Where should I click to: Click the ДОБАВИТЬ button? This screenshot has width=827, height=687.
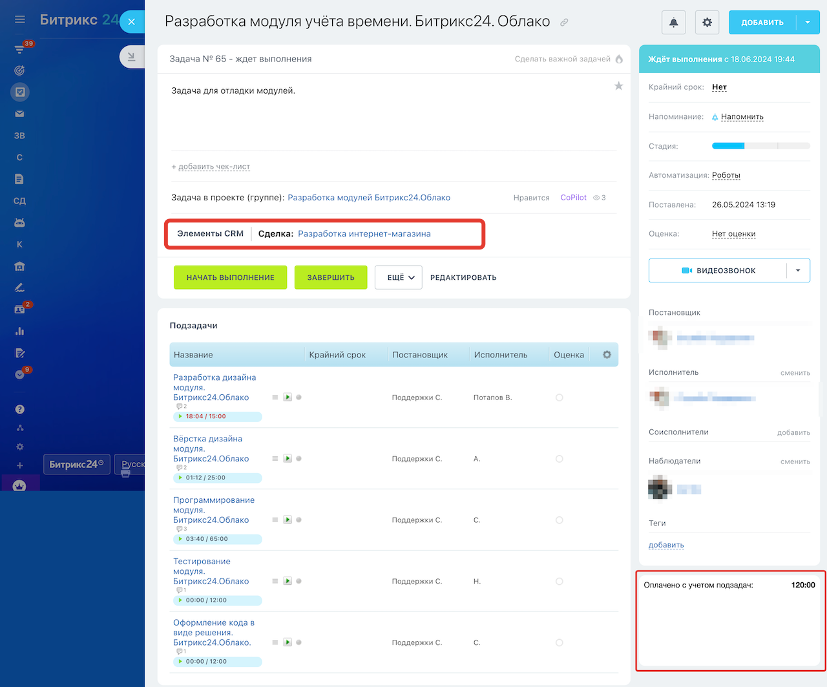point(762,23)
